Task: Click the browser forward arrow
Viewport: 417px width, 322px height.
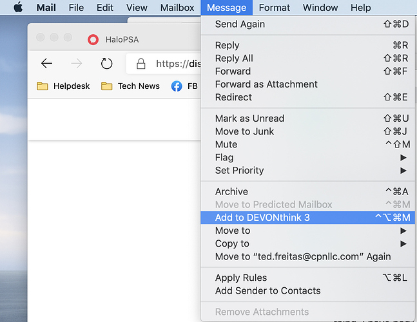Action: point(77,64)
